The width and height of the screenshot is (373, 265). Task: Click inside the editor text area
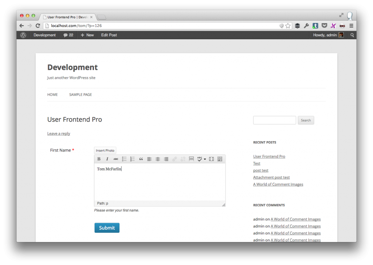(x=160, y=182)
